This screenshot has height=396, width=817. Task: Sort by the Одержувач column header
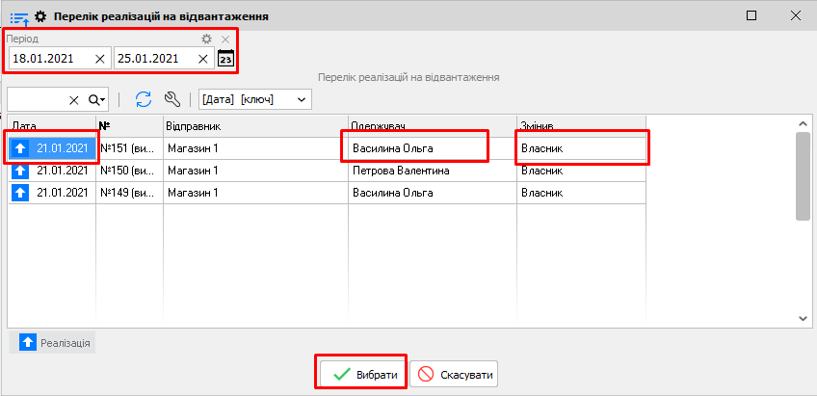(x=432, y=126)
